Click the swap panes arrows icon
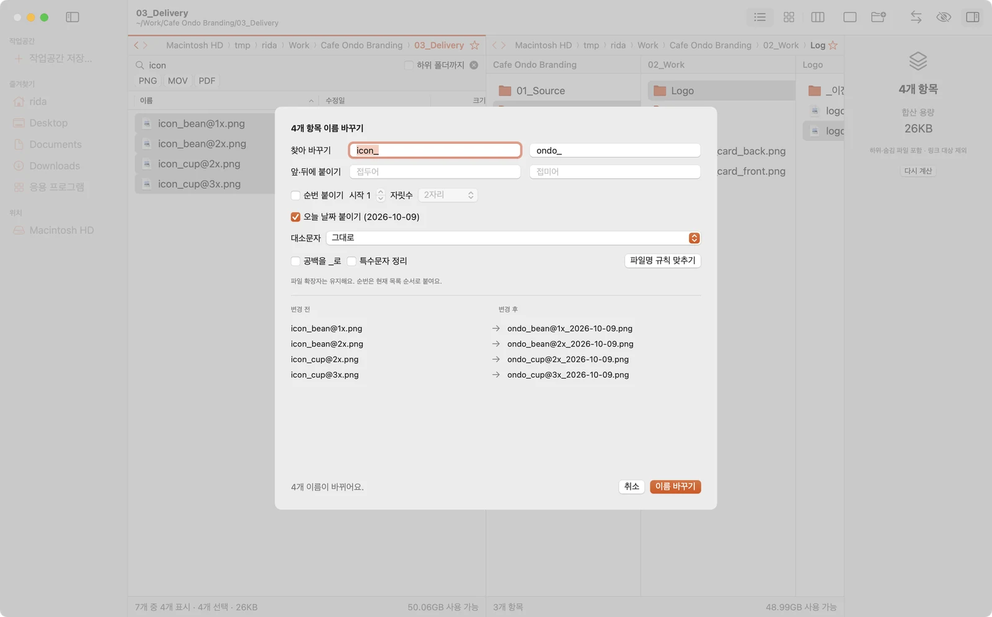 pos(916,17)
